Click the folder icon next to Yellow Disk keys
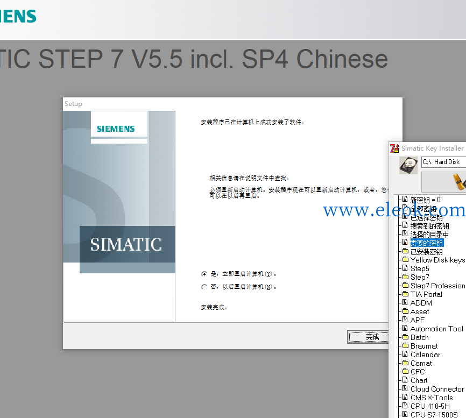Screen dimensions: 466x418 [405, 260]
